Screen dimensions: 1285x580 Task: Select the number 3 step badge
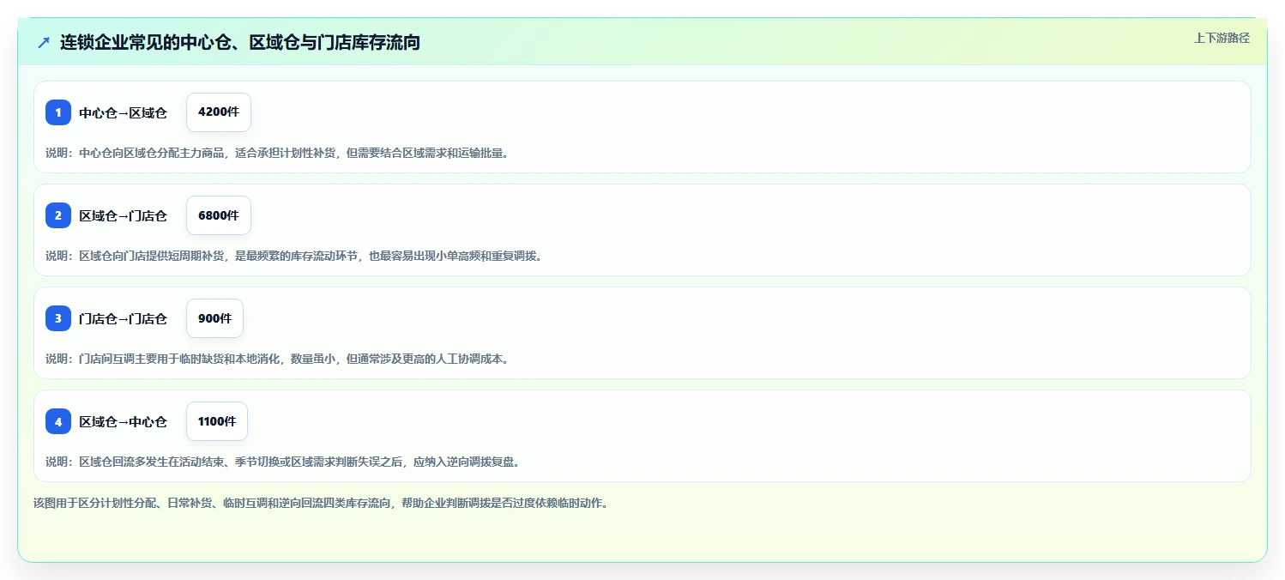click(x=58, y=318)
